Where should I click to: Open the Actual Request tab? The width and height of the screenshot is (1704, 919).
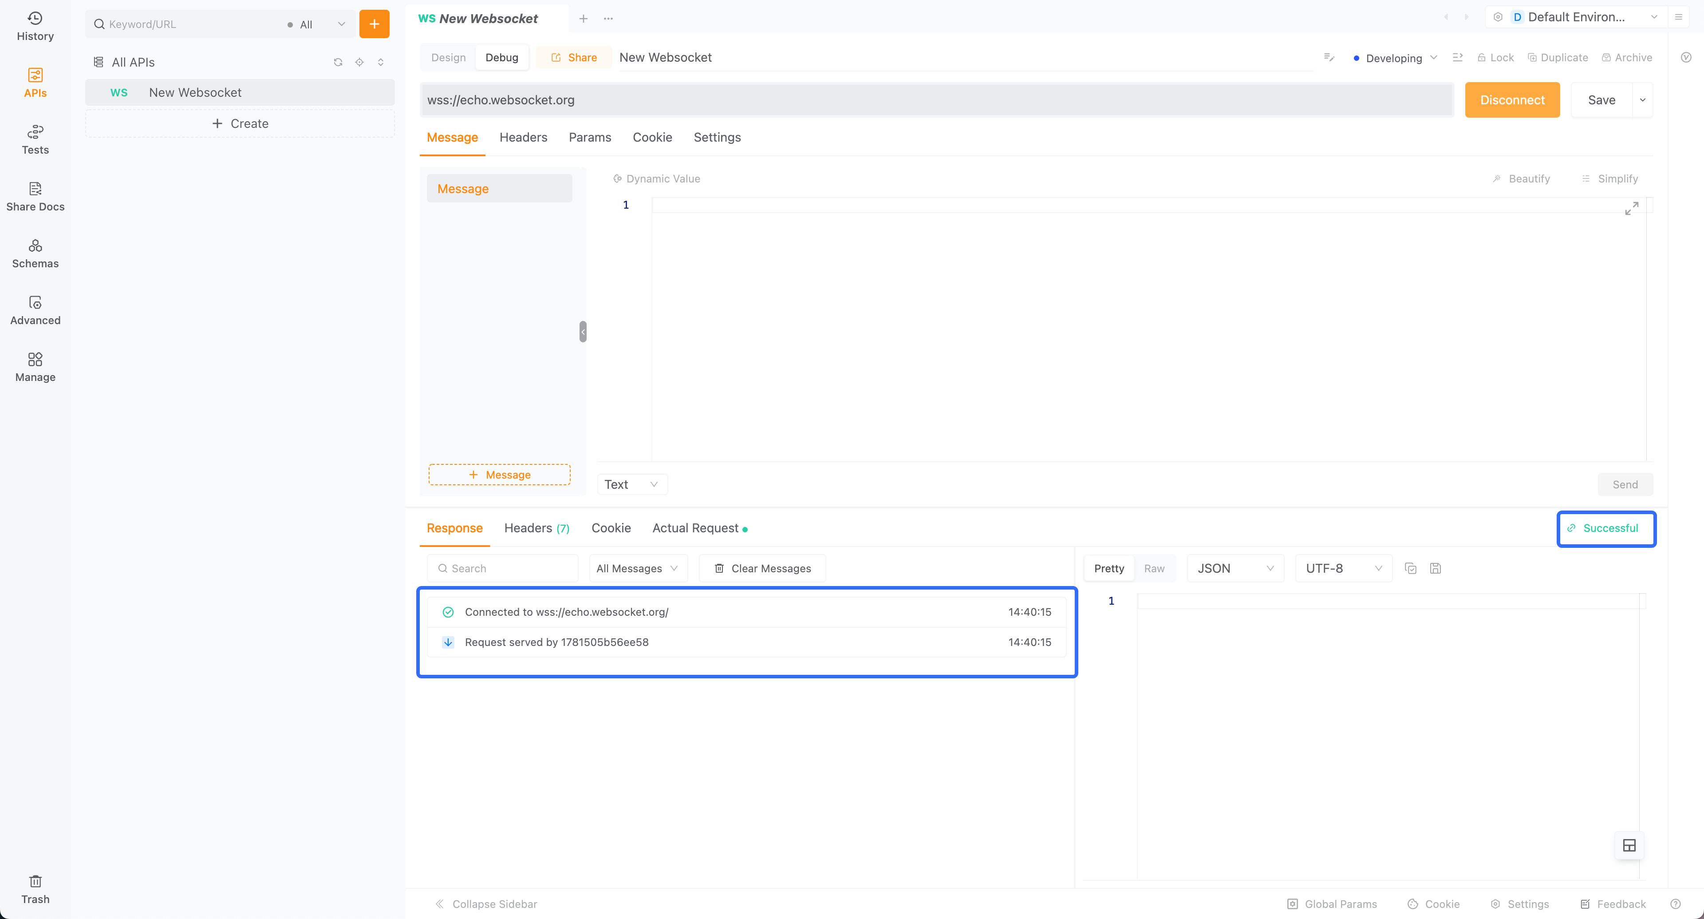[x=700, y=528]
